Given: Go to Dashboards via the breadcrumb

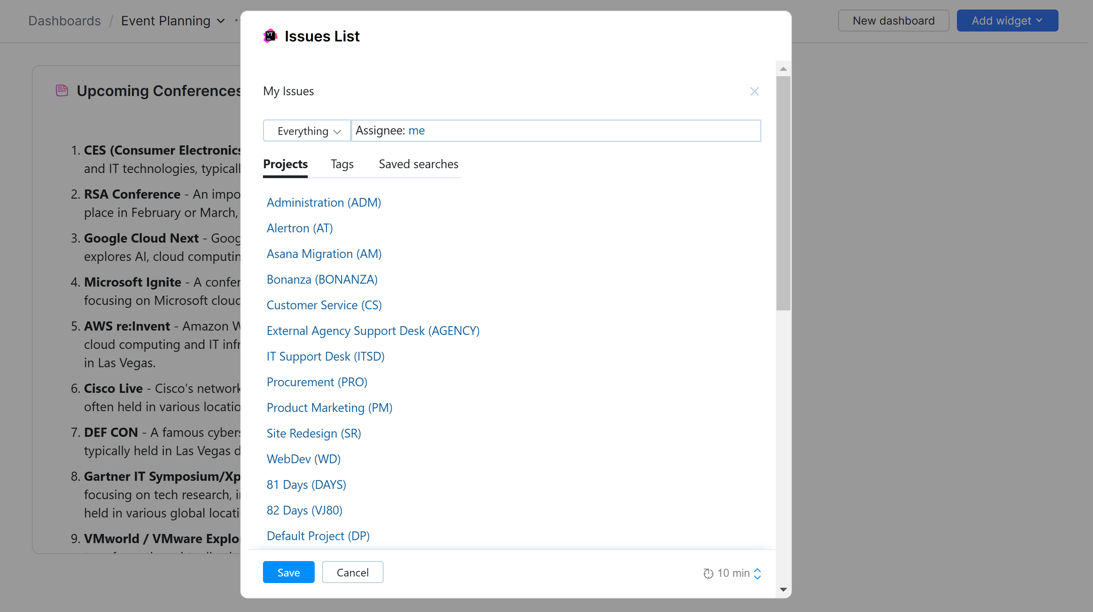Looking at the screenshot, I should coord(65,21).
